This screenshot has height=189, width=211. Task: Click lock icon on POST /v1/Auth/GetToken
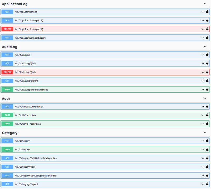[207, 115]
